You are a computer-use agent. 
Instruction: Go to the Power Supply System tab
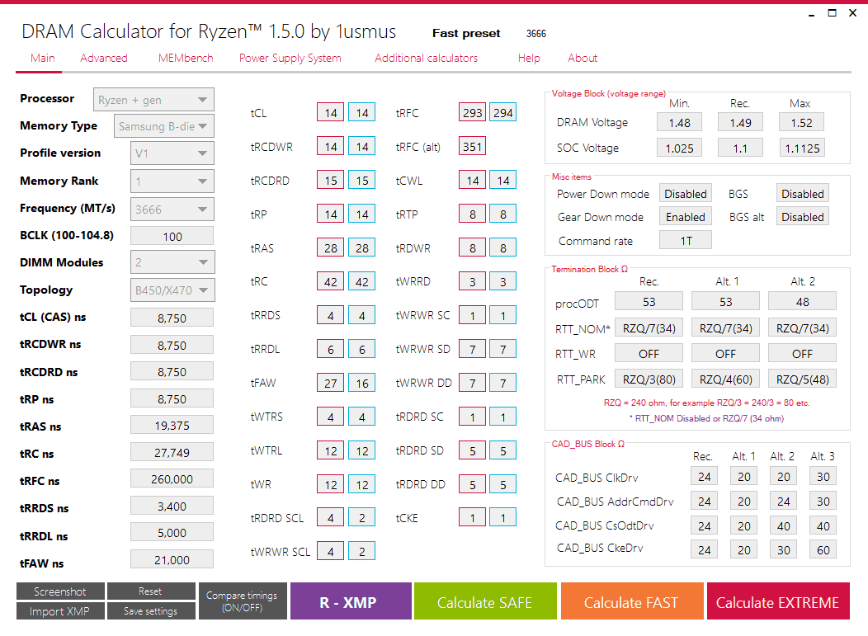[x=290, y=58]
